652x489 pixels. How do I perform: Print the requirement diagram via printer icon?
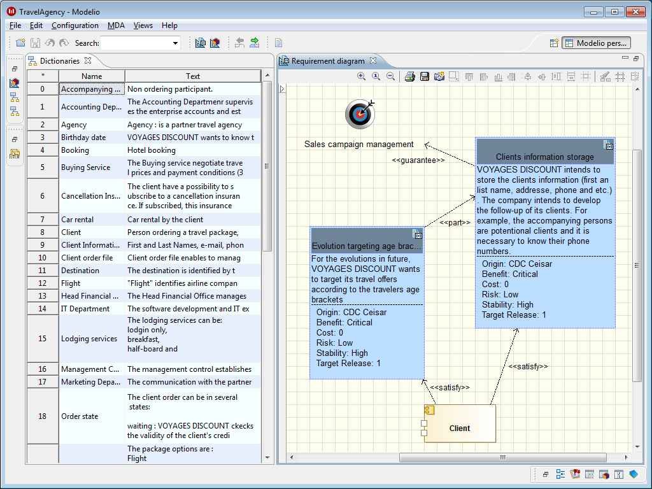[409, 76]
